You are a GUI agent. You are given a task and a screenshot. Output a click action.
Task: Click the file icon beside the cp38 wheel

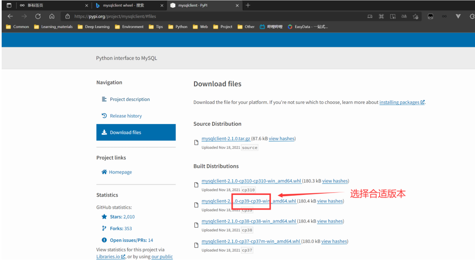pyautogui.click(x=196, y=225)
